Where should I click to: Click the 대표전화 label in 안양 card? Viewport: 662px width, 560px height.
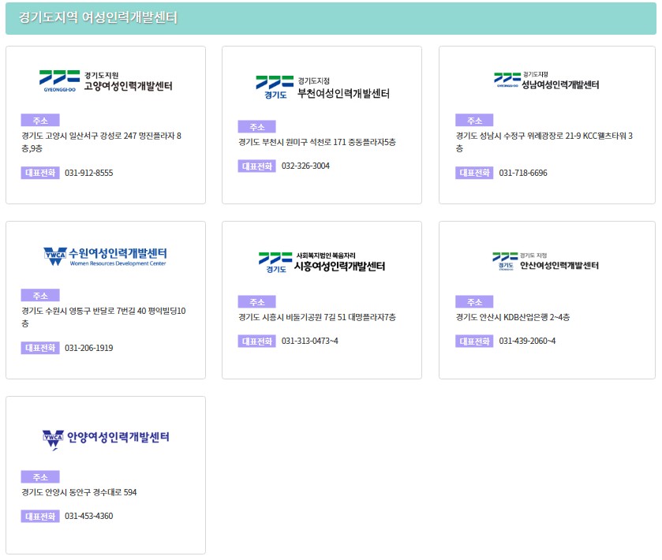[40, 516]
